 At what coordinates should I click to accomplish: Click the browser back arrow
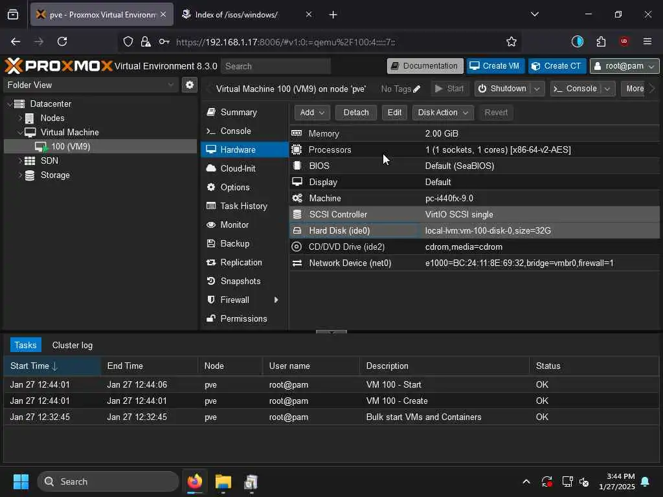16,41
